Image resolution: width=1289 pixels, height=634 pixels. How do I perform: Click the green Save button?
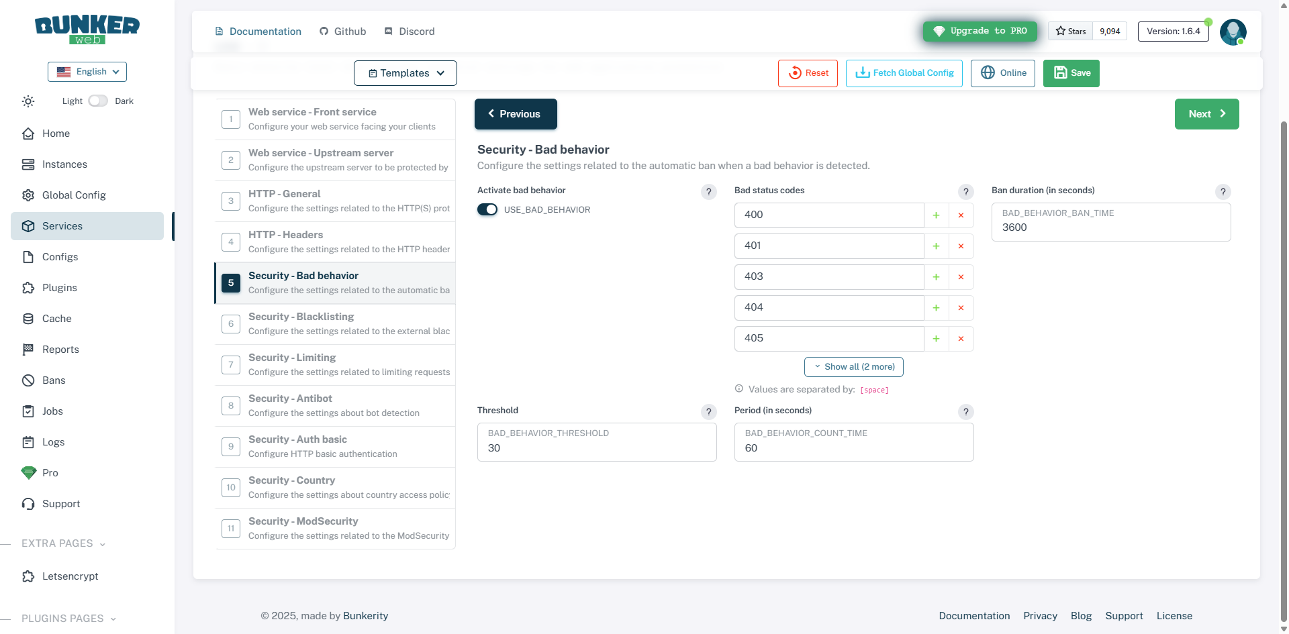pos(1071,73)
